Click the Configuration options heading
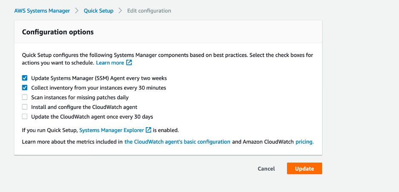This screenshot has width=399, height=192. point(58,32)
